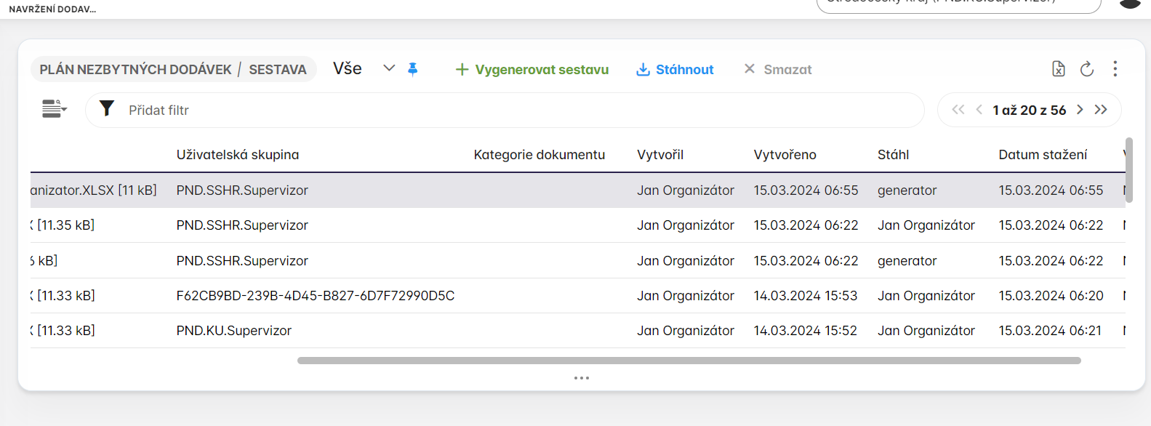Click the Smazat delete button

click(777, 70)
